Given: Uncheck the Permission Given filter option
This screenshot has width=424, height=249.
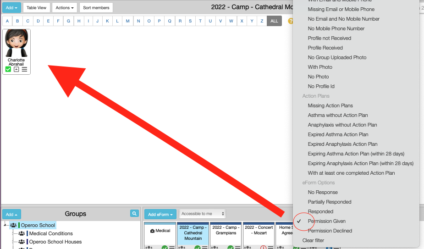Looking at the screenshot, I should click(x=326, y=221).
